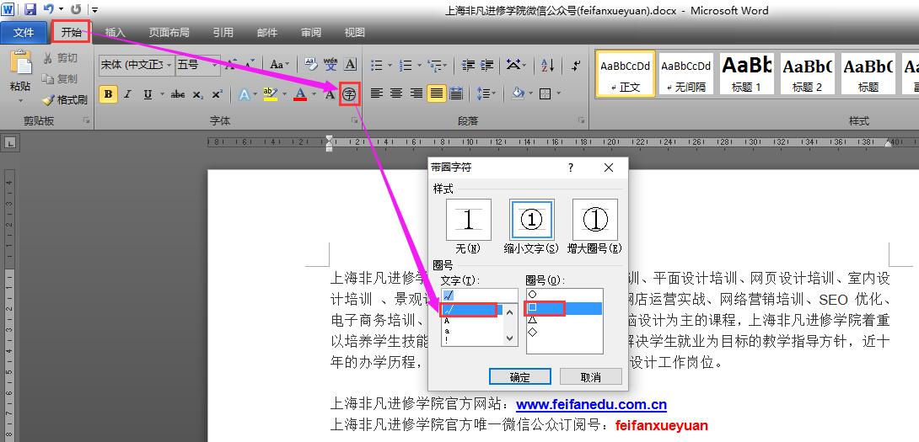The image size is (919, 442).
Task: Click the strikethrough abc icon
Action: coord(178,94)
